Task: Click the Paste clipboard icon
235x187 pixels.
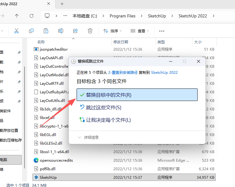Action: pyautogui.click(x=46, y=31)
